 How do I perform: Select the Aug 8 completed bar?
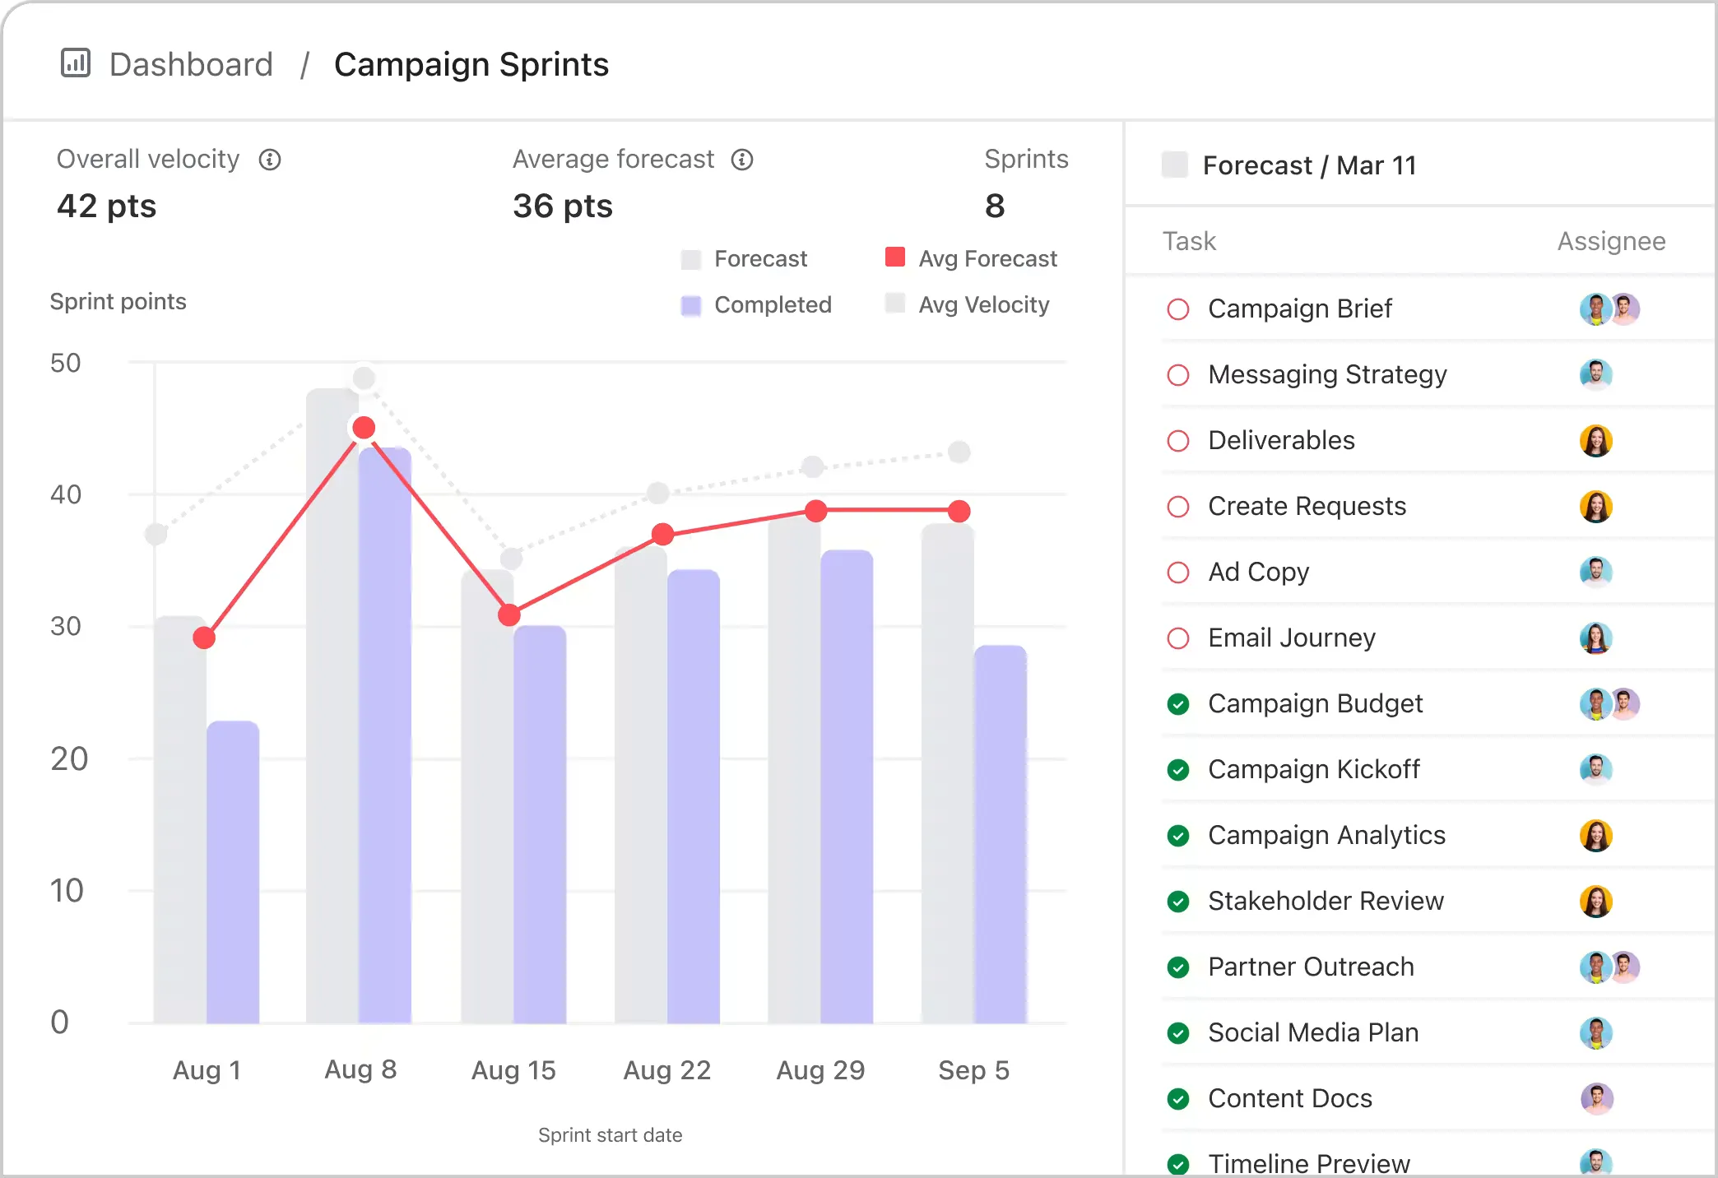(385, 735)
